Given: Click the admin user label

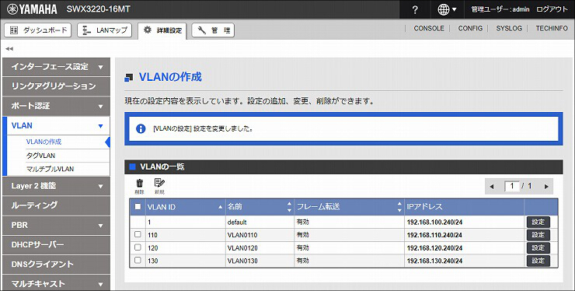Looking at the screenshot, I should (500, 9).
